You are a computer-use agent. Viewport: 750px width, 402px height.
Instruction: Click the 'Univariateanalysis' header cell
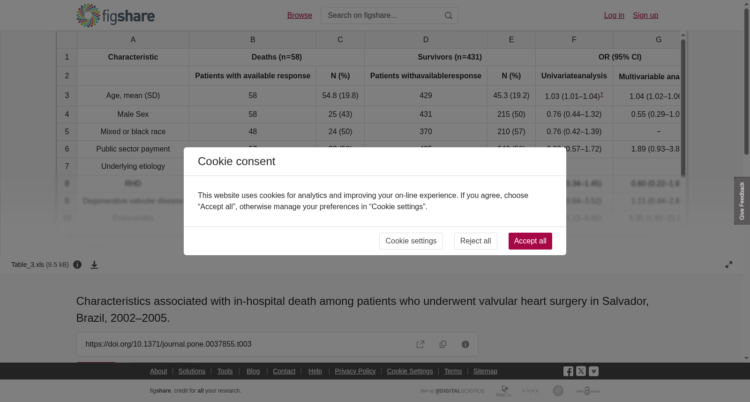click(574, 76)
